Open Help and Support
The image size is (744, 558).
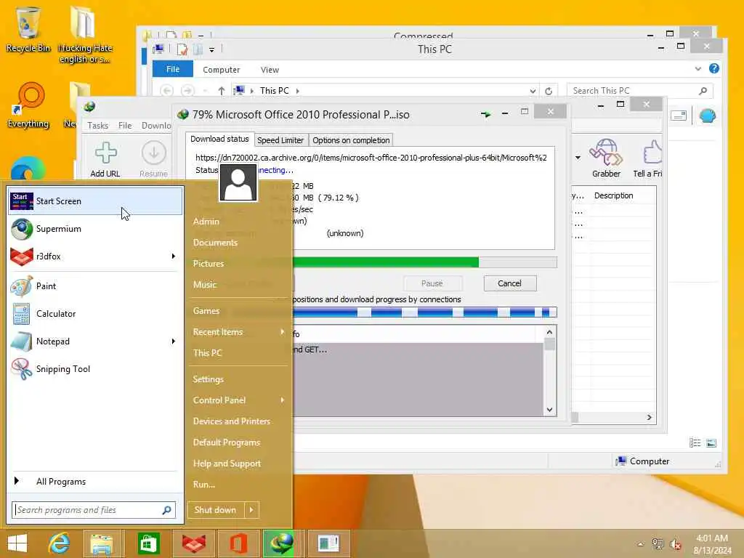coord(227,464)
